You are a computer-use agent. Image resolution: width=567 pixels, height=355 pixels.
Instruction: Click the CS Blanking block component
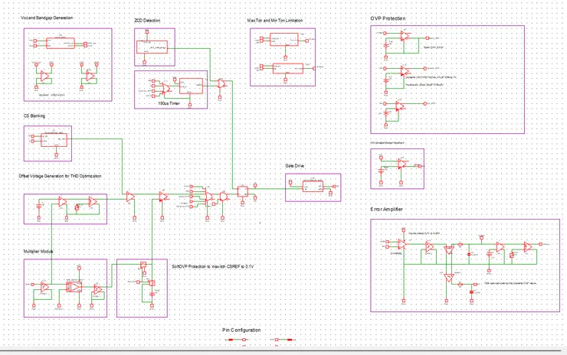[54, 140]
